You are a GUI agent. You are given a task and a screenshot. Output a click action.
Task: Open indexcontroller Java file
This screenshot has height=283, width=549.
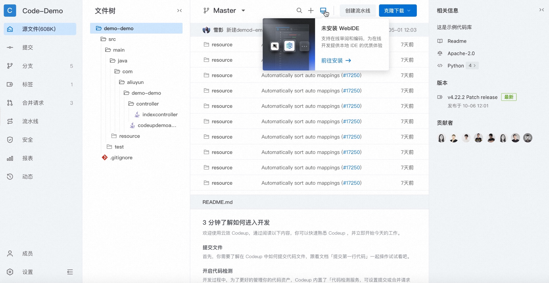pos(156,115)
